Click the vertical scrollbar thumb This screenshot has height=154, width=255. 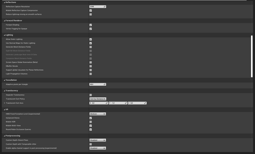click(252, 57)
